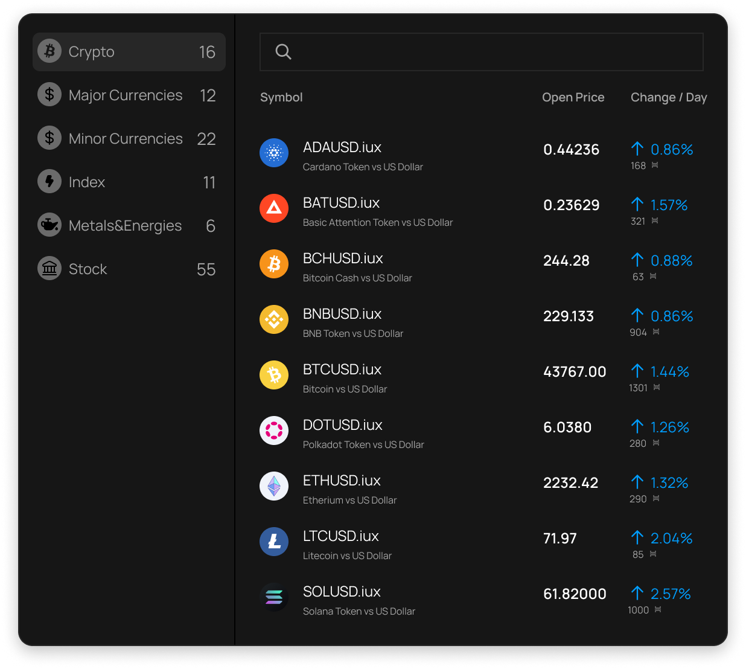Click the spread icon next to 168

point(655,165)
